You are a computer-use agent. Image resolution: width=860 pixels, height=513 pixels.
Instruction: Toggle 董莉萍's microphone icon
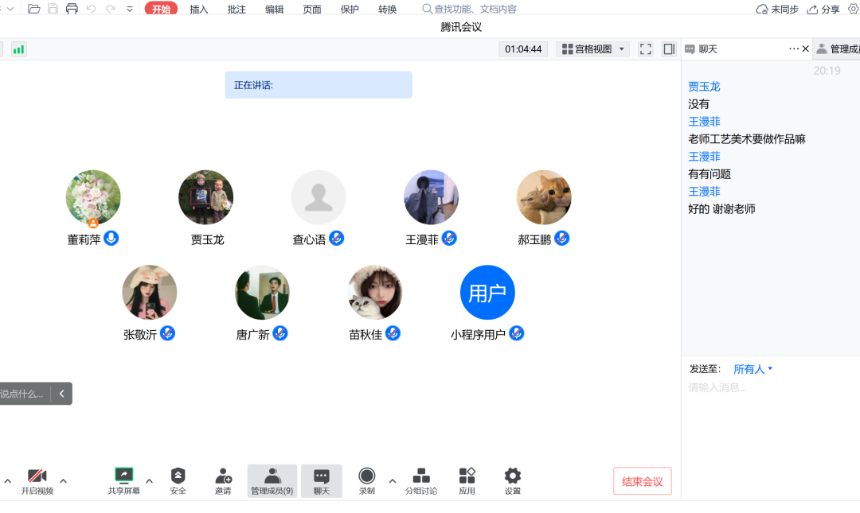coord(111,239)
